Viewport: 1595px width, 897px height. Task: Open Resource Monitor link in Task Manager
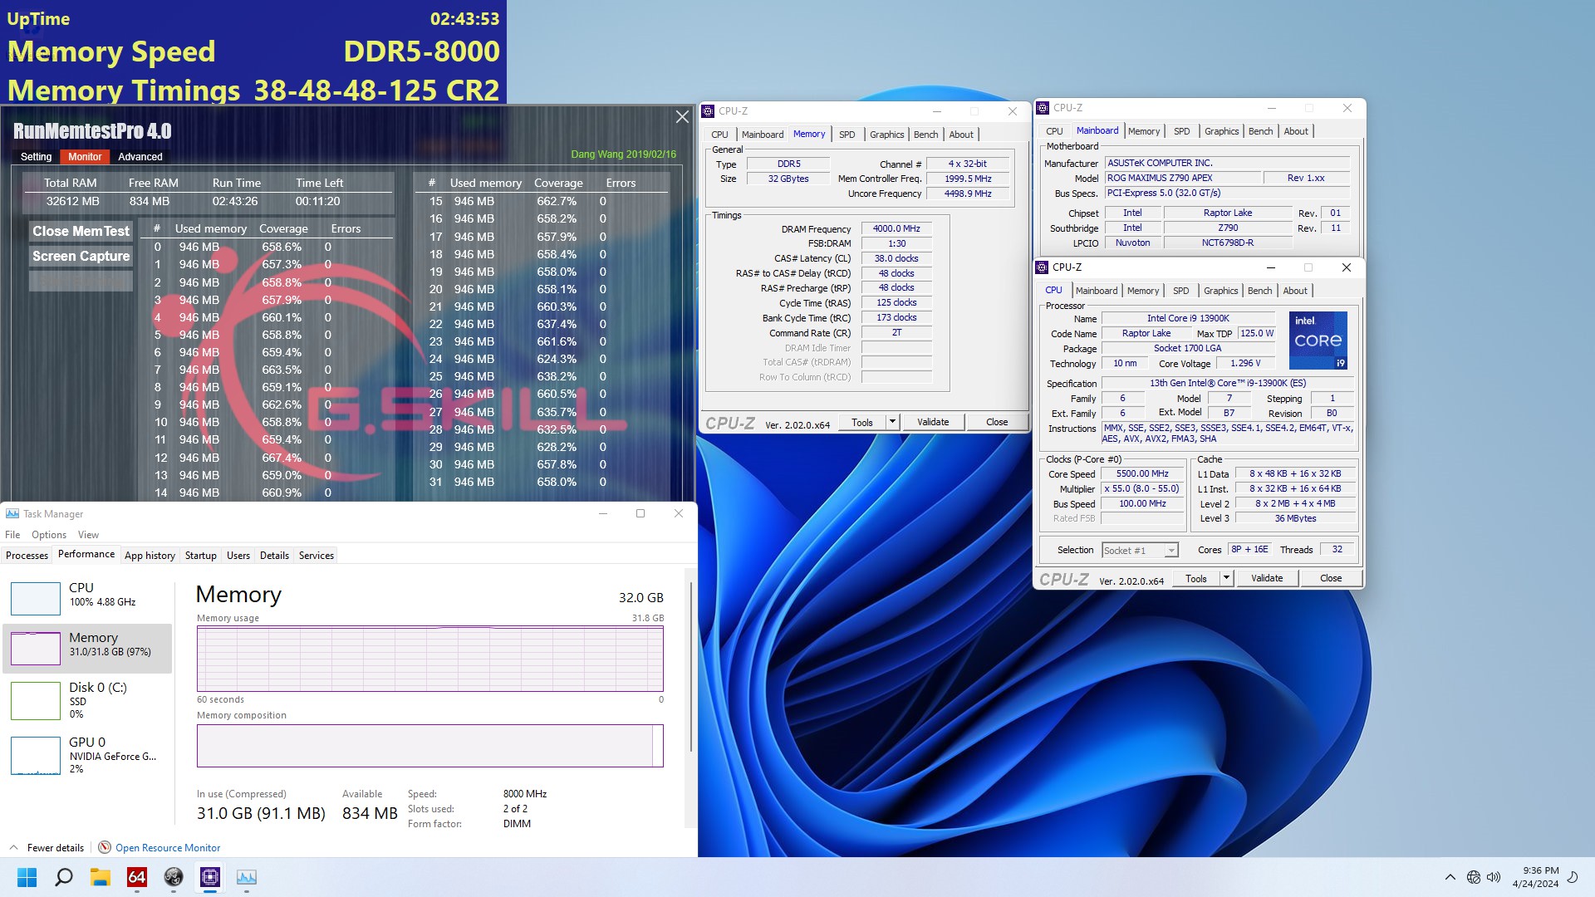[168, 846]
